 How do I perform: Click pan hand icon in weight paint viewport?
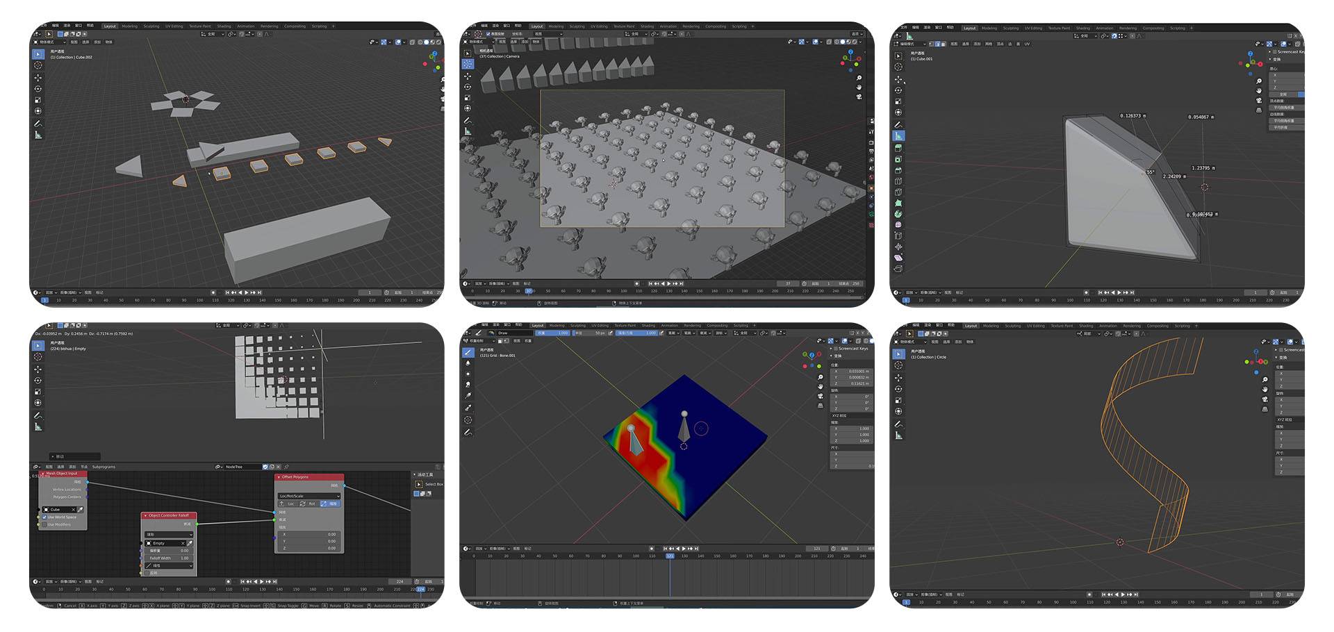(x=820, y=386)
